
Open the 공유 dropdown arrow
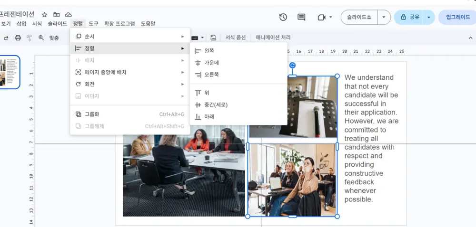[x=429, y=17]
